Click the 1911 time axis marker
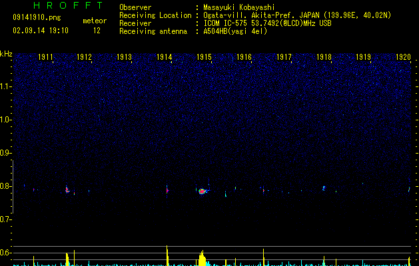The width and height of the screenshot is (419, 266). point(46,57)
